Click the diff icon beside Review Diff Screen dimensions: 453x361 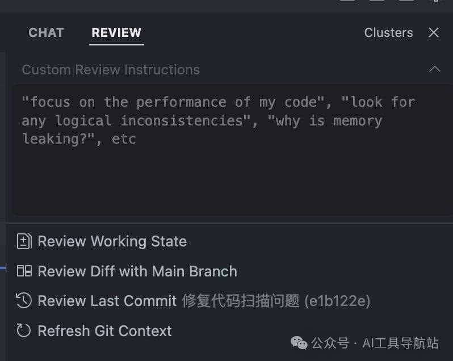24,271
